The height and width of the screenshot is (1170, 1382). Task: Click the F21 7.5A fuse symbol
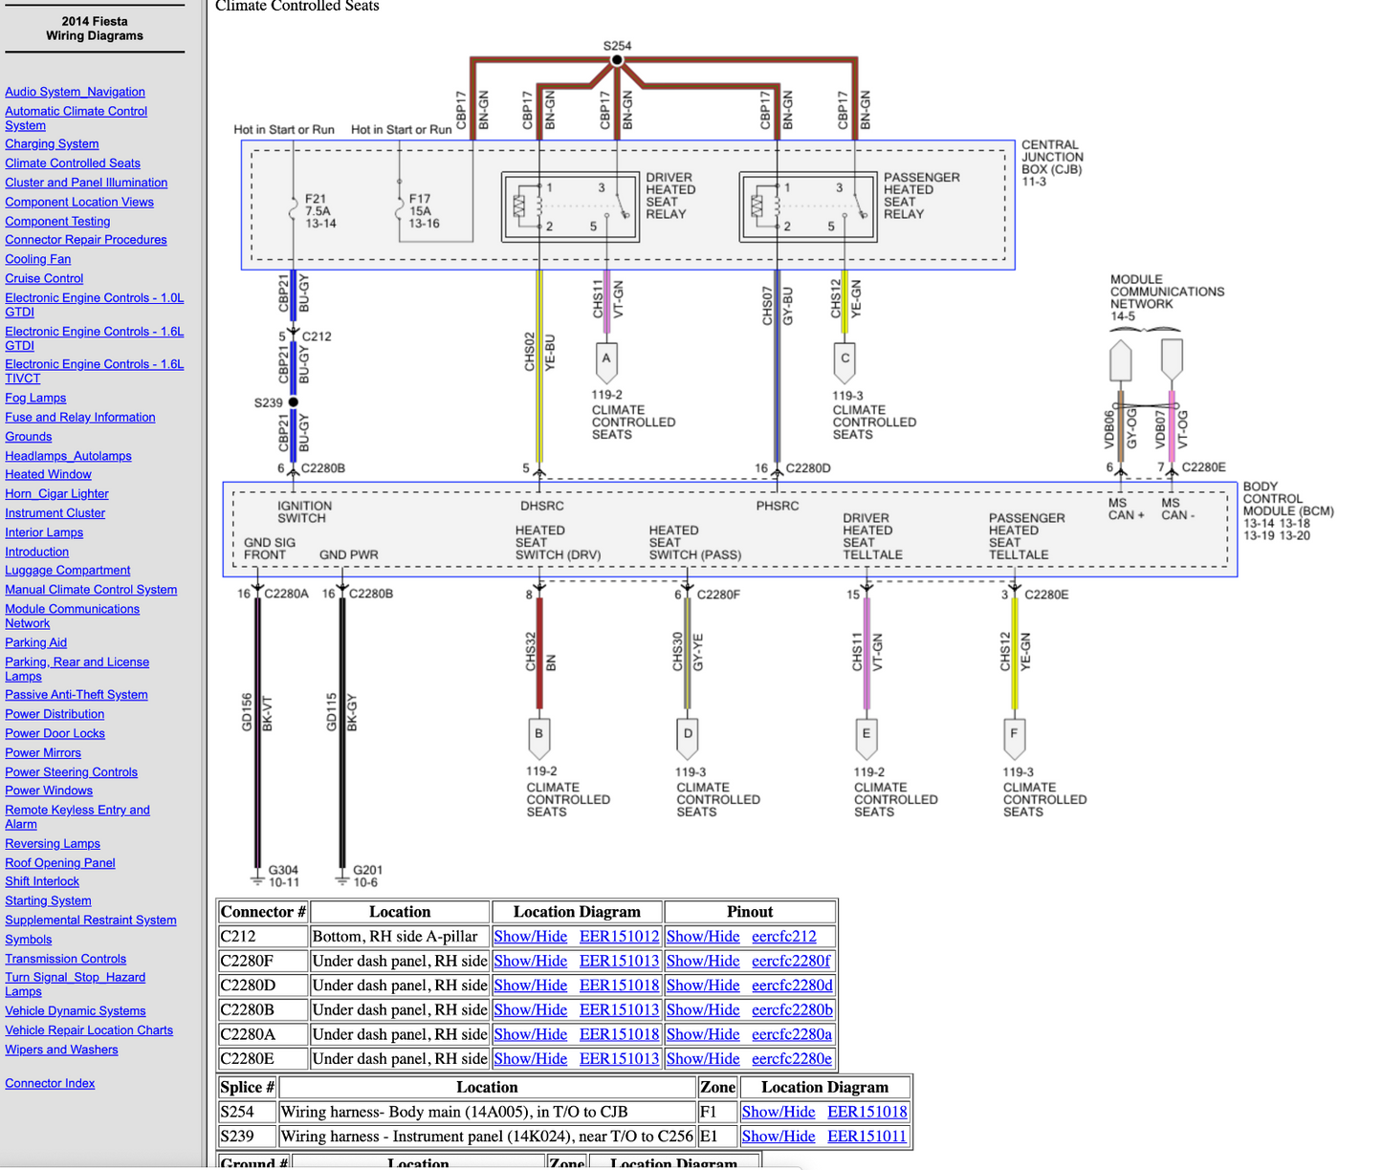(294, 209)
